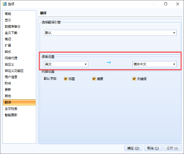Image resolution: width=184 pixels, height=154 pixels.
Task: Open the target language dropdown showing 简体中文
Action: coord(155,64)
